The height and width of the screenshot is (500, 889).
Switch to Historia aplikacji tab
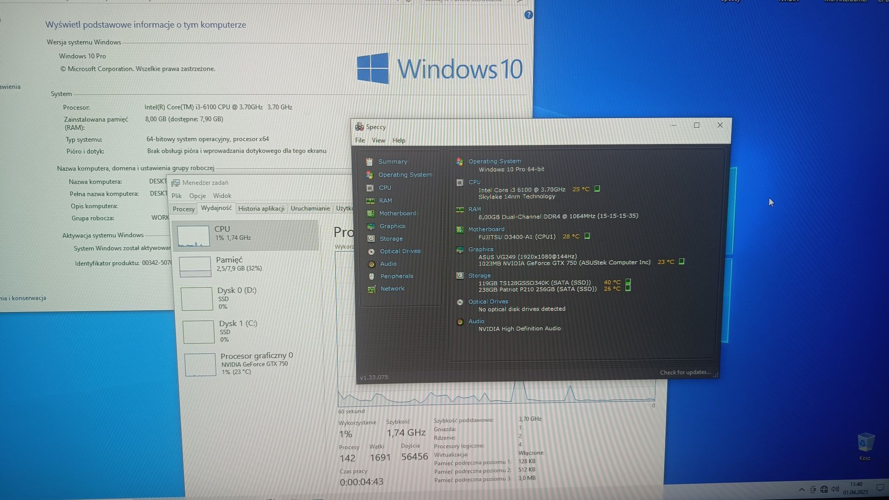click(x=261, y=209)
